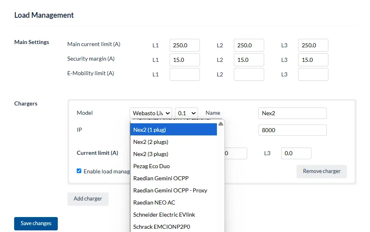The image size is (370, 232).
Task: Edit Security margin L2 field
Action: (x=249, y=60)
